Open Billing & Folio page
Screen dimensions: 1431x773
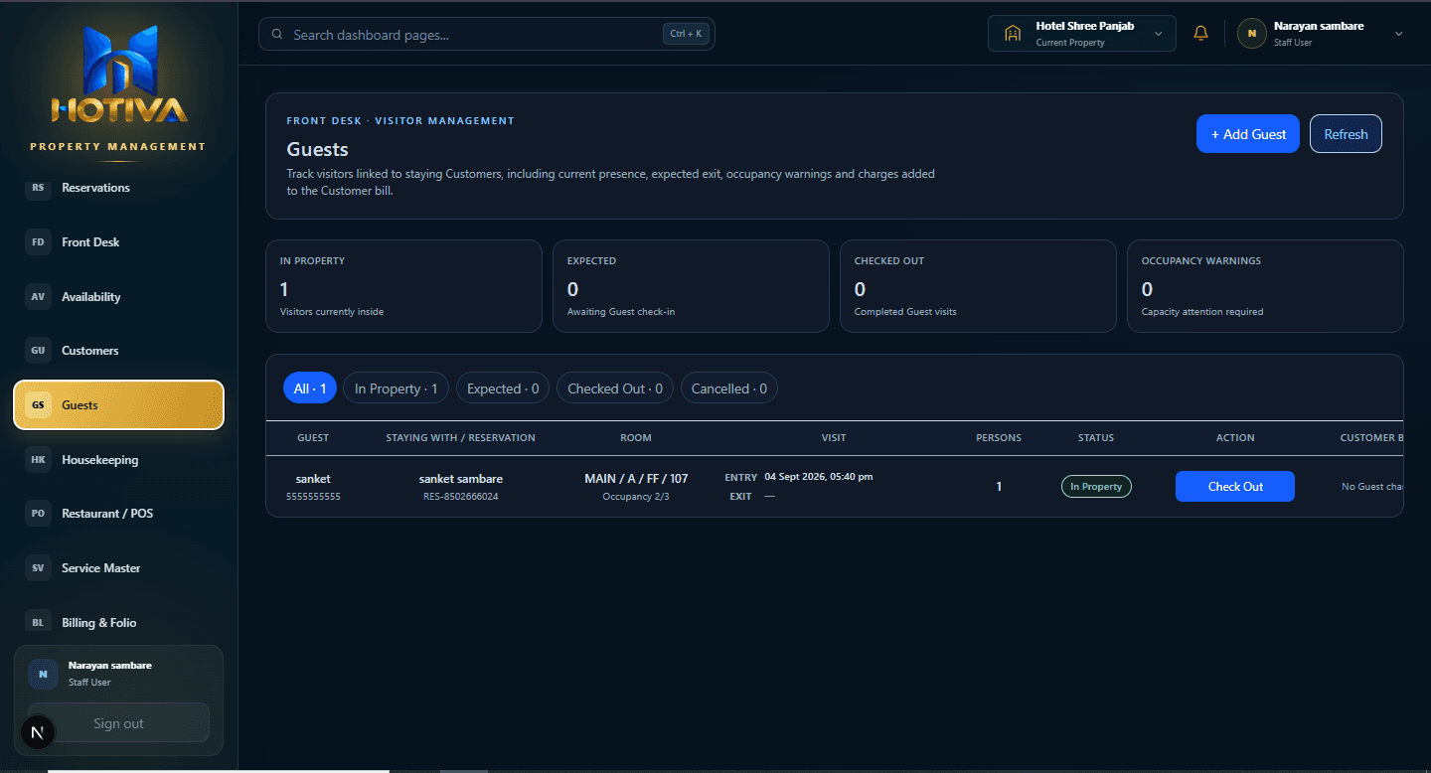pyautogui.click(x=119, y=623)
